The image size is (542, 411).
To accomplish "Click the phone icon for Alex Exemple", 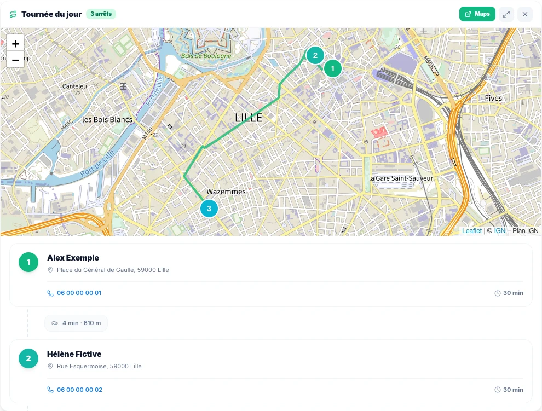I will pos(50,293).
